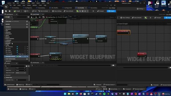Edit the Action Bar Timeout default value field

pyautogui.click(x=21, y=80)
